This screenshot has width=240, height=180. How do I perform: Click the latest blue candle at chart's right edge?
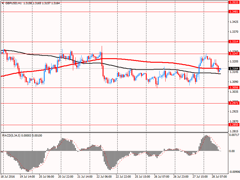point(220,69)
